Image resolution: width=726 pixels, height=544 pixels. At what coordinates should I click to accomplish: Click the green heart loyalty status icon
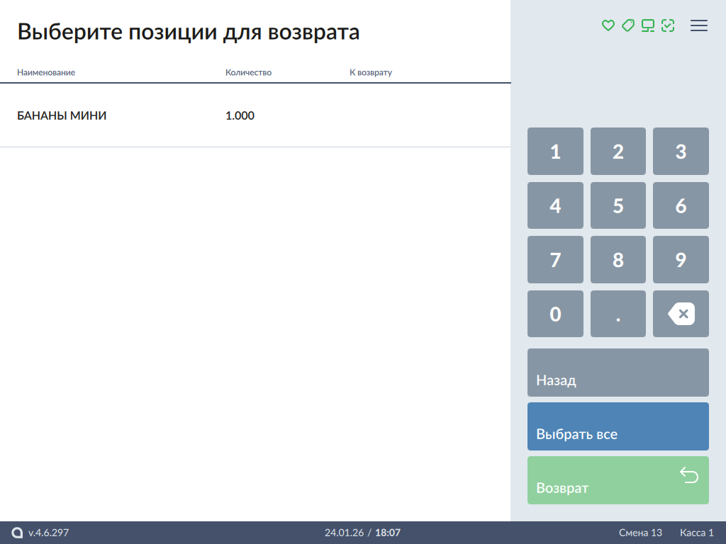click(608, 25)
